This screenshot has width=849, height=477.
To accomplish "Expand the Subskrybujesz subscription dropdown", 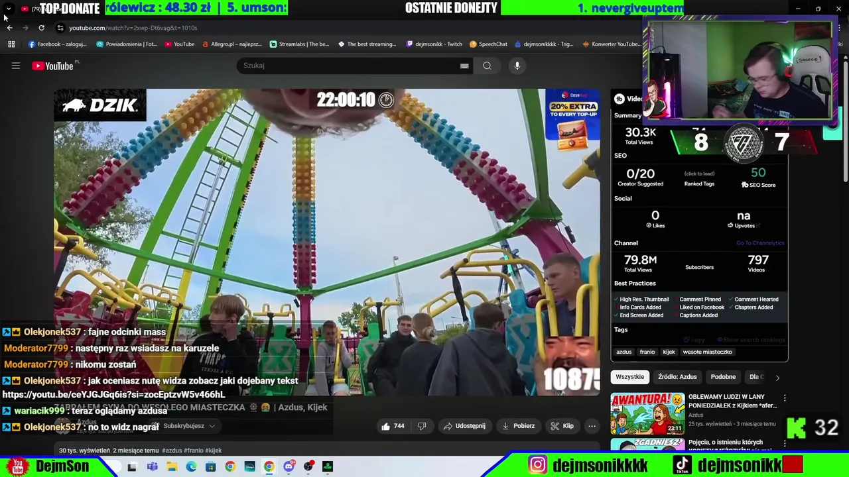I will coord(184,426).
